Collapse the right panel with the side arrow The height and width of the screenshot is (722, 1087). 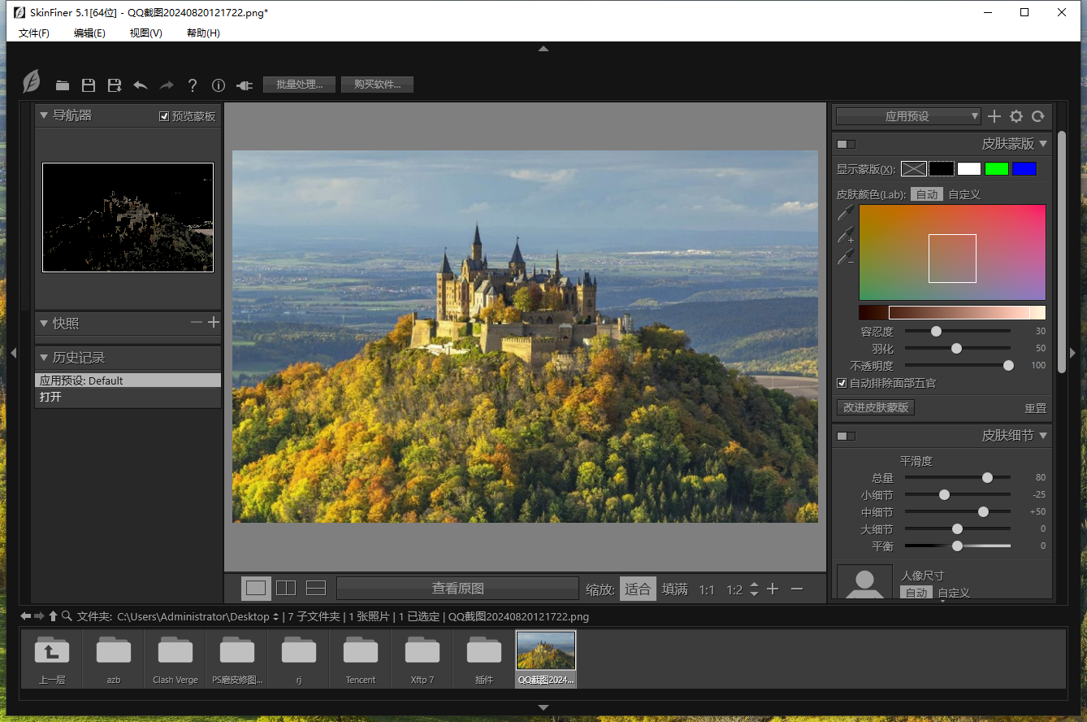[x=1072, y=353]
